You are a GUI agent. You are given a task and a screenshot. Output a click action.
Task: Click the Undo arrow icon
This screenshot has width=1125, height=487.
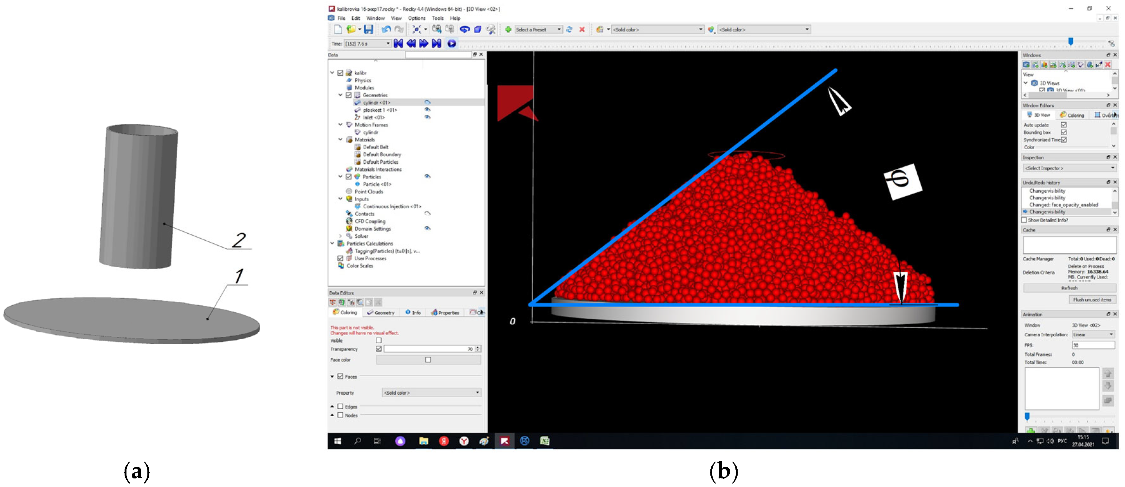(x=386, y=29)
